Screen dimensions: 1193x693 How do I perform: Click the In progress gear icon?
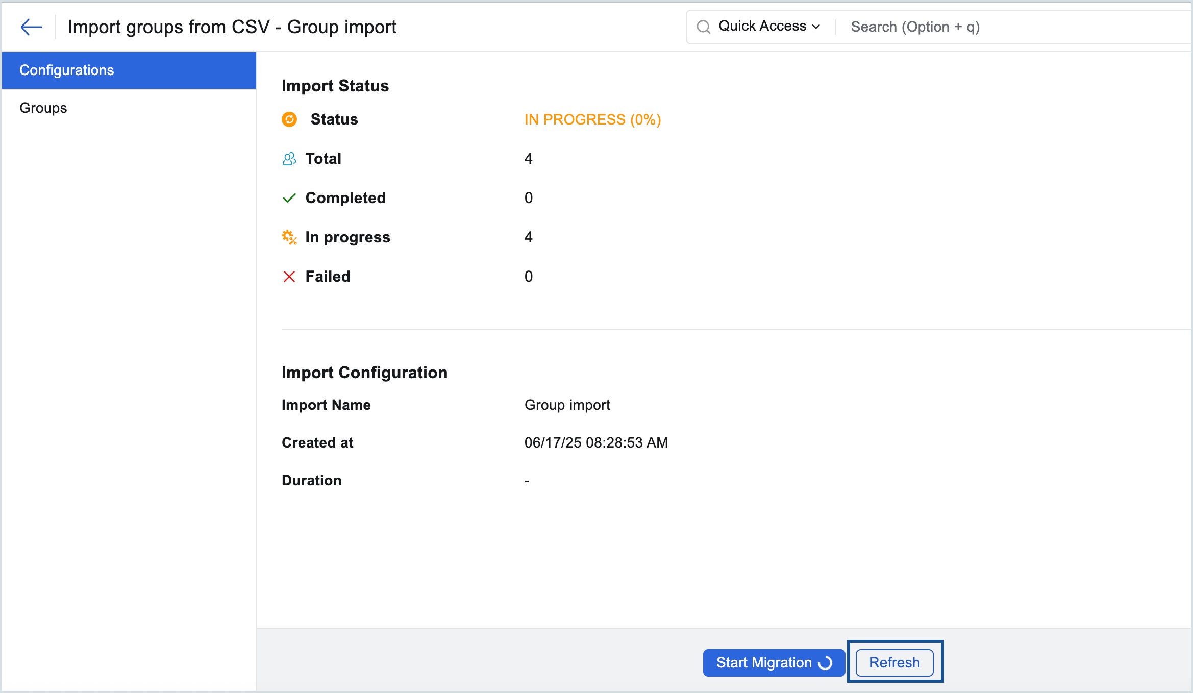(289, 237)
